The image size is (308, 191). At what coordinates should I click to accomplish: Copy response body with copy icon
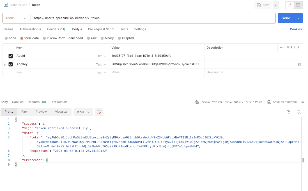tap(288, 112)
